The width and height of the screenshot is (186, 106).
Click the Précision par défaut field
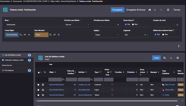(x=107, y=25)
